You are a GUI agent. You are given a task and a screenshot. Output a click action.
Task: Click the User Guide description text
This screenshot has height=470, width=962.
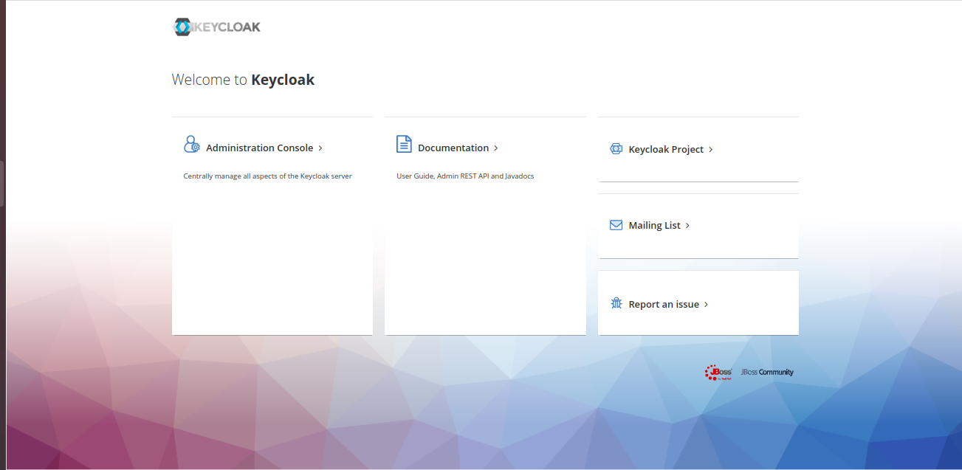465,176
